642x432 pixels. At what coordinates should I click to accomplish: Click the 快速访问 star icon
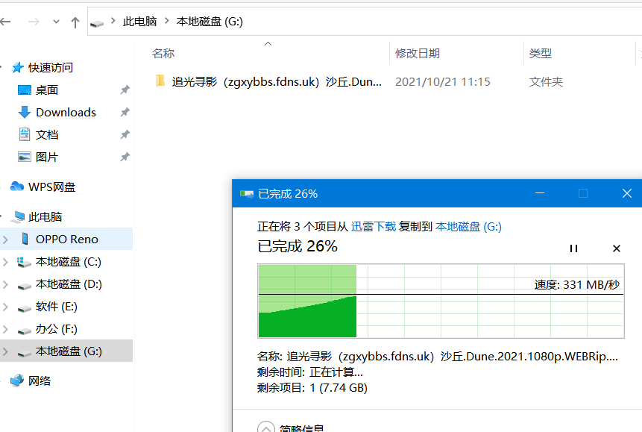[x=18, y=67]
